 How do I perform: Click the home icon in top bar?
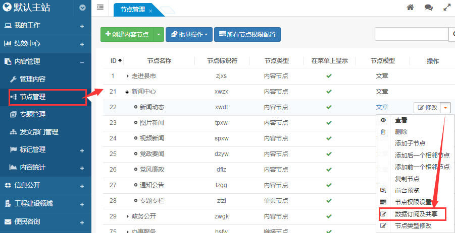tap(411, 8)
